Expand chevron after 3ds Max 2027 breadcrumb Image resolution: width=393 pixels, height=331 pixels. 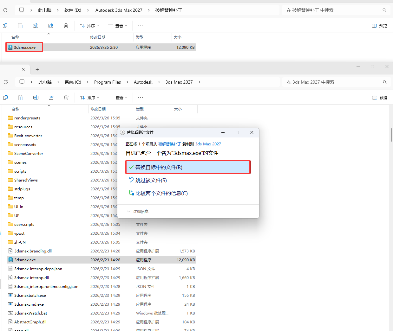200,82
